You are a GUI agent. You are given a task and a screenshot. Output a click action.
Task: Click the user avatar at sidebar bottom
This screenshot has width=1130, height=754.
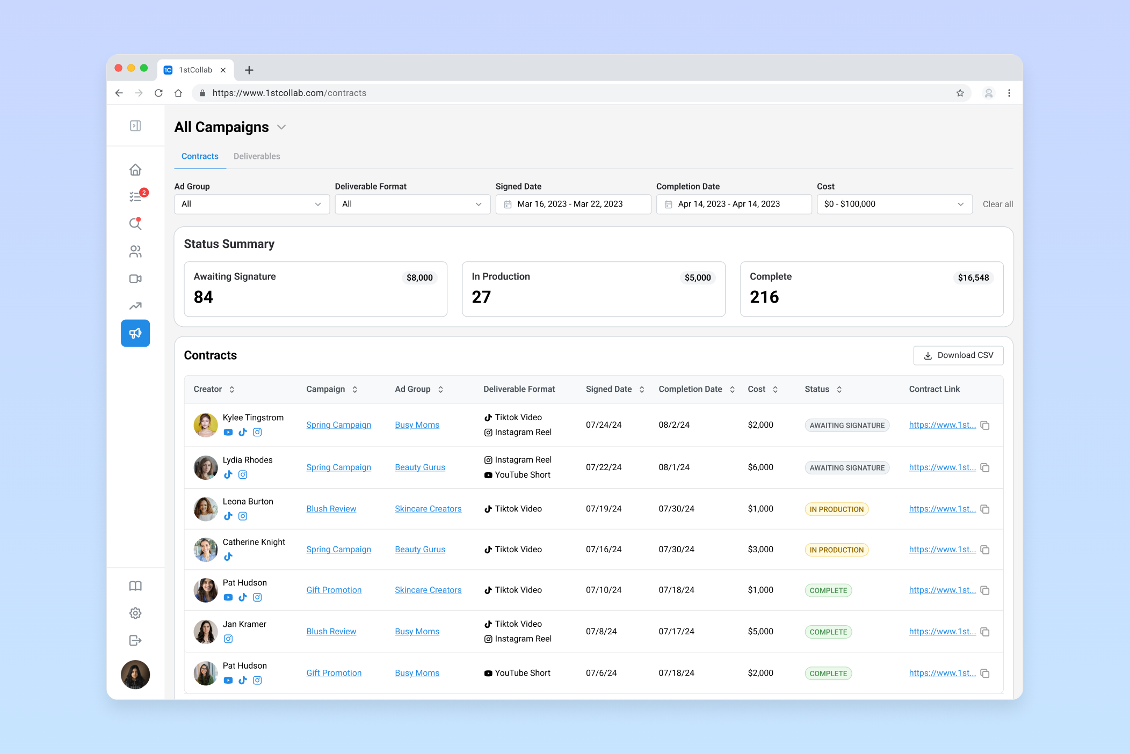pos(135,674)
